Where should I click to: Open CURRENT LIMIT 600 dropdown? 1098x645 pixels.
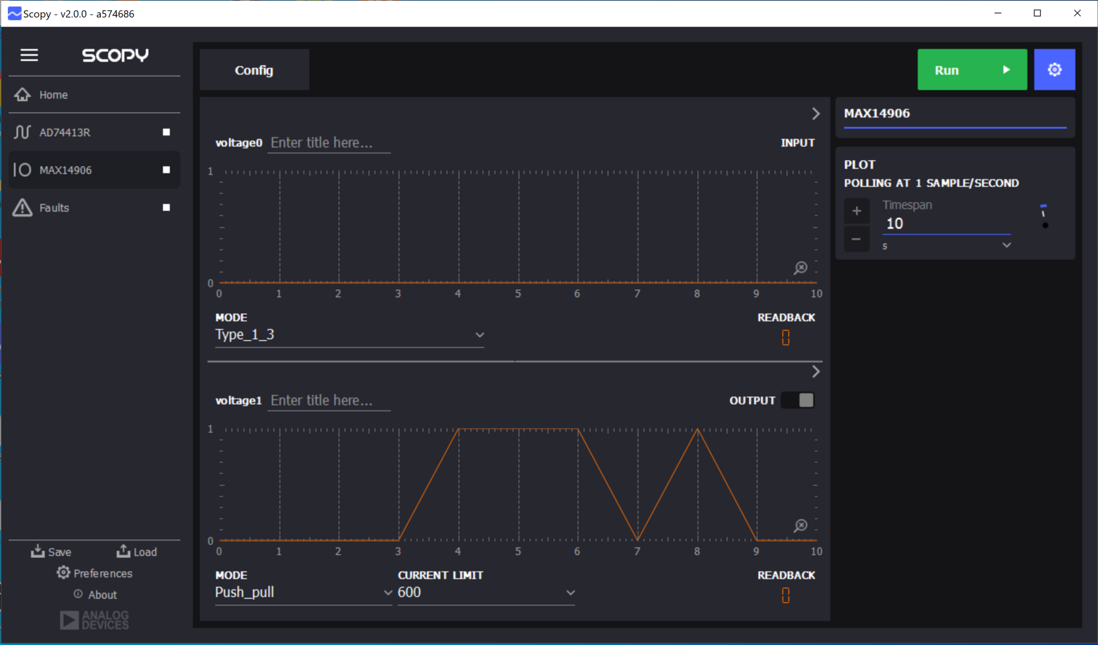pos(486,592)
